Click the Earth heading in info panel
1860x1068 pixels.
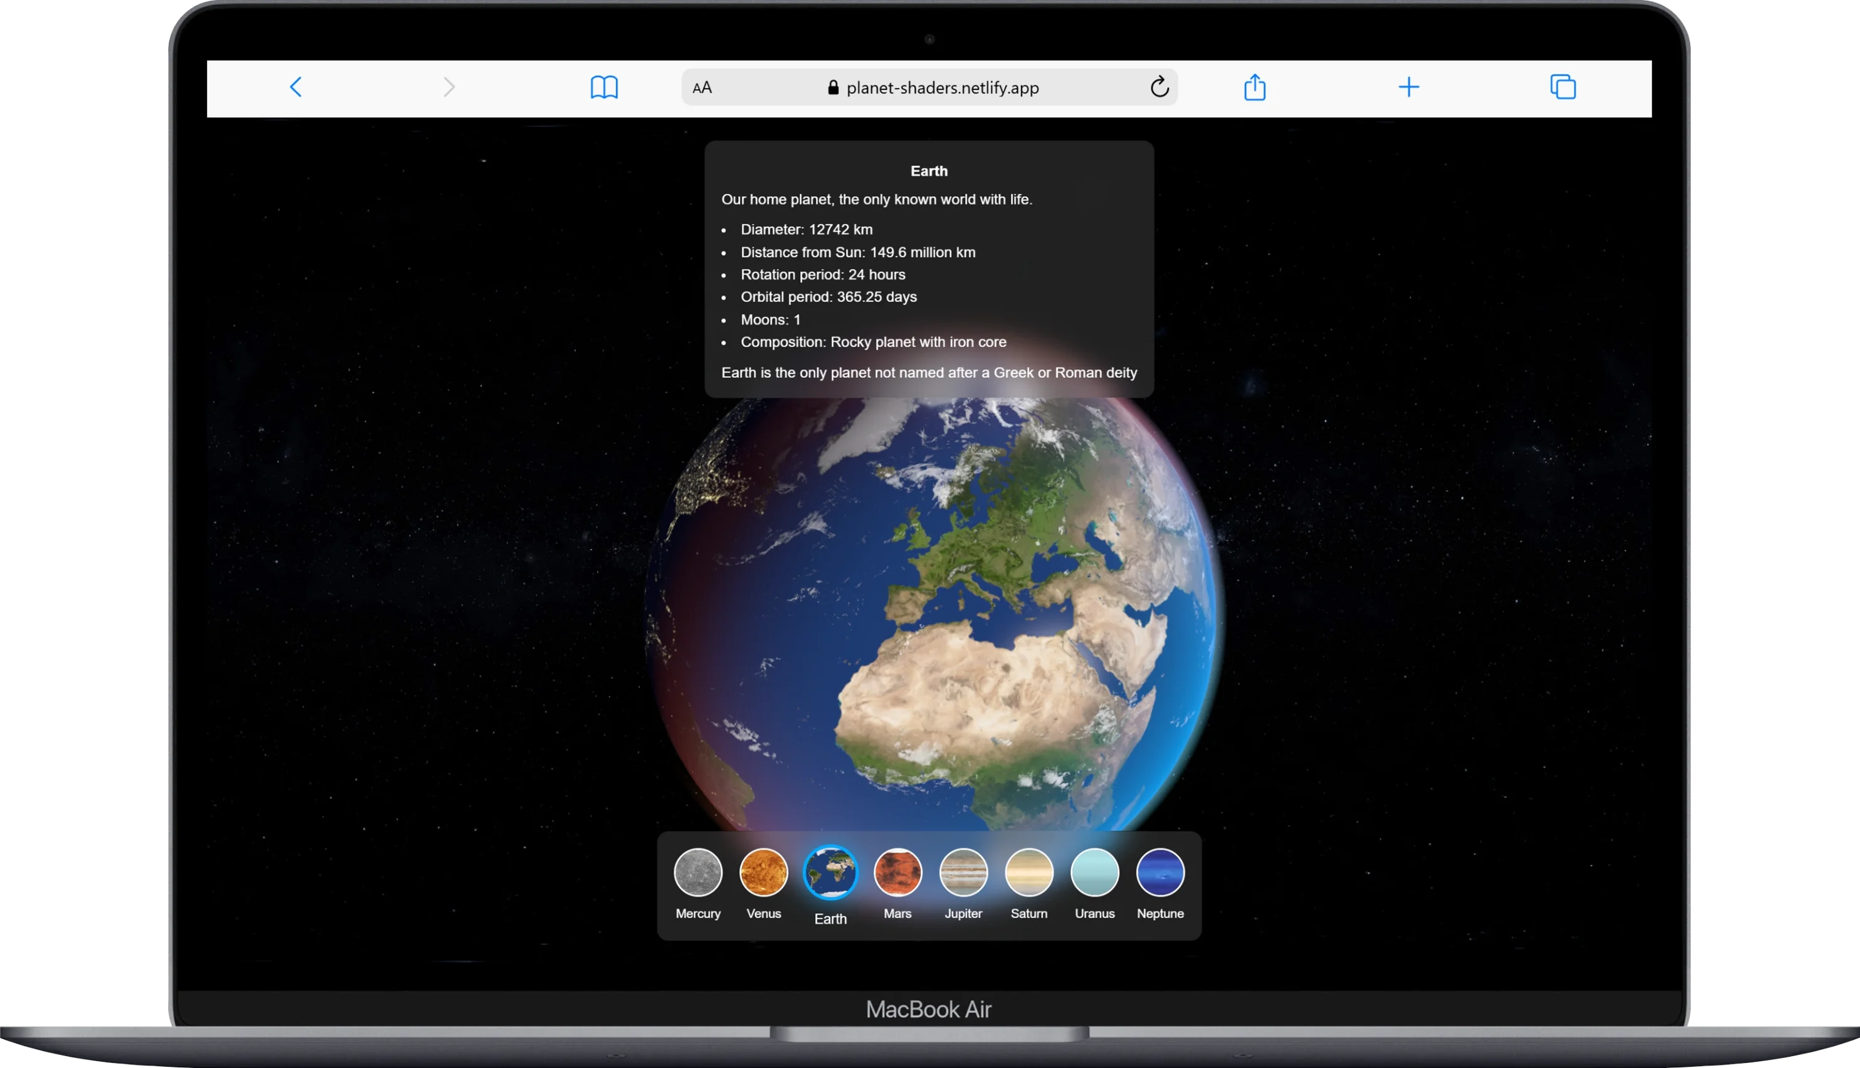929,171
